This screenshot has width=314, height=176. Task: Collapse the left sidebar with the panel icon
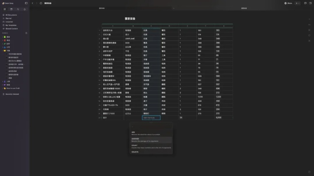click(x=26, y=3)
